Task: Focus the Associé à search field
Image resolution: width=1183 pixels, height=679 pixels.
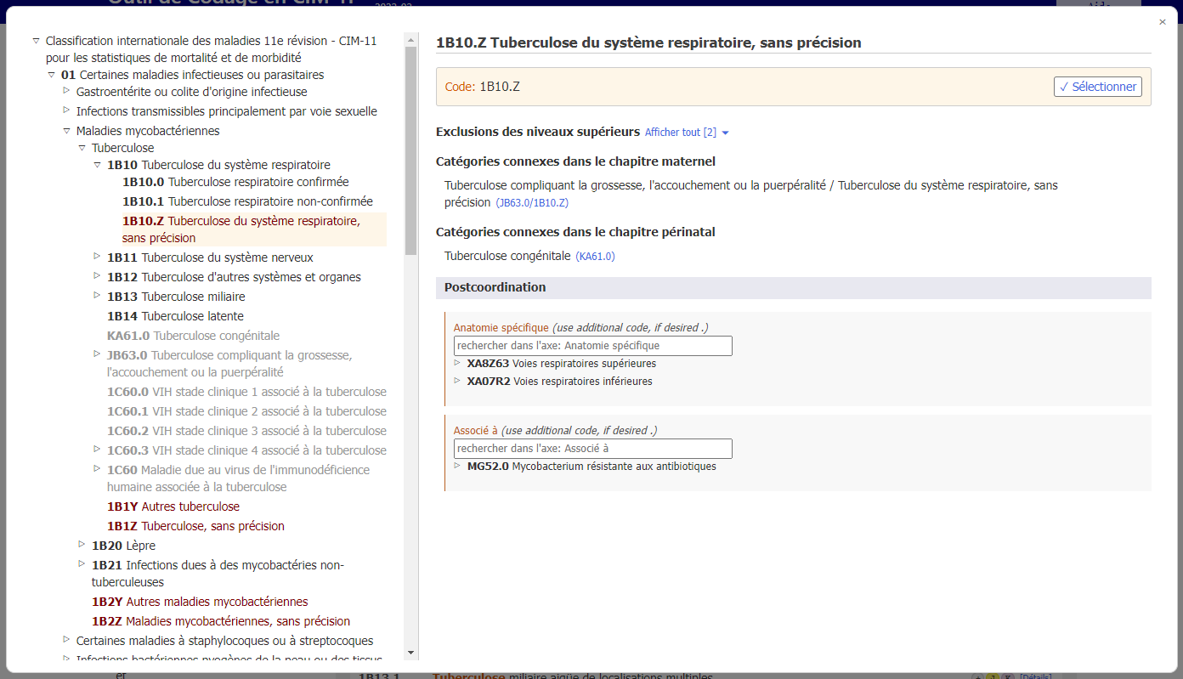Action: (x=592, y=449)
